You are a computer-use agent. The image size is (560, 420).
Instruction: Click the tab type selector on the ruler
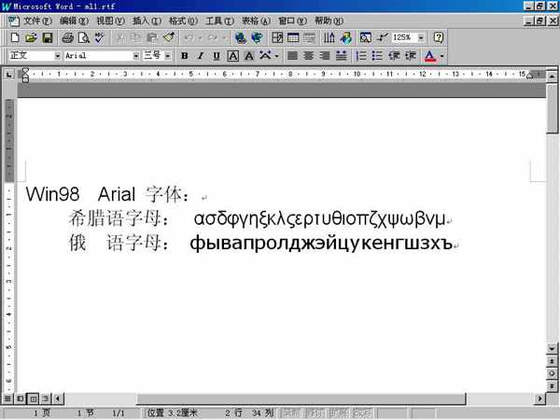tap(9, 75)
